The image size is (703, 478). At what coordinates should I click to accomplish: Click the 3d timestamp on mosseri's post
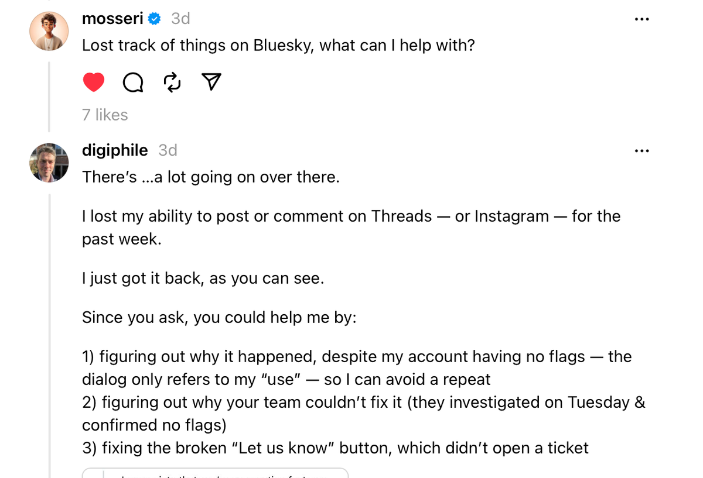coord(179,18)
